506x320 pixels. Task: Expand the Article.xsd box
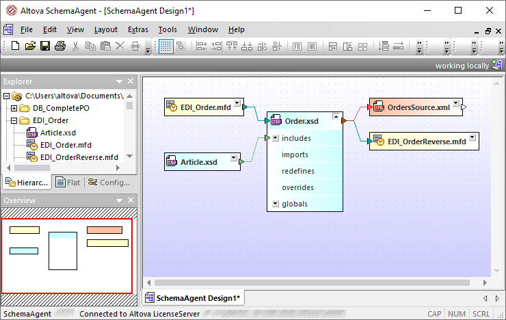pyautogui.click(x=234, y=158)
